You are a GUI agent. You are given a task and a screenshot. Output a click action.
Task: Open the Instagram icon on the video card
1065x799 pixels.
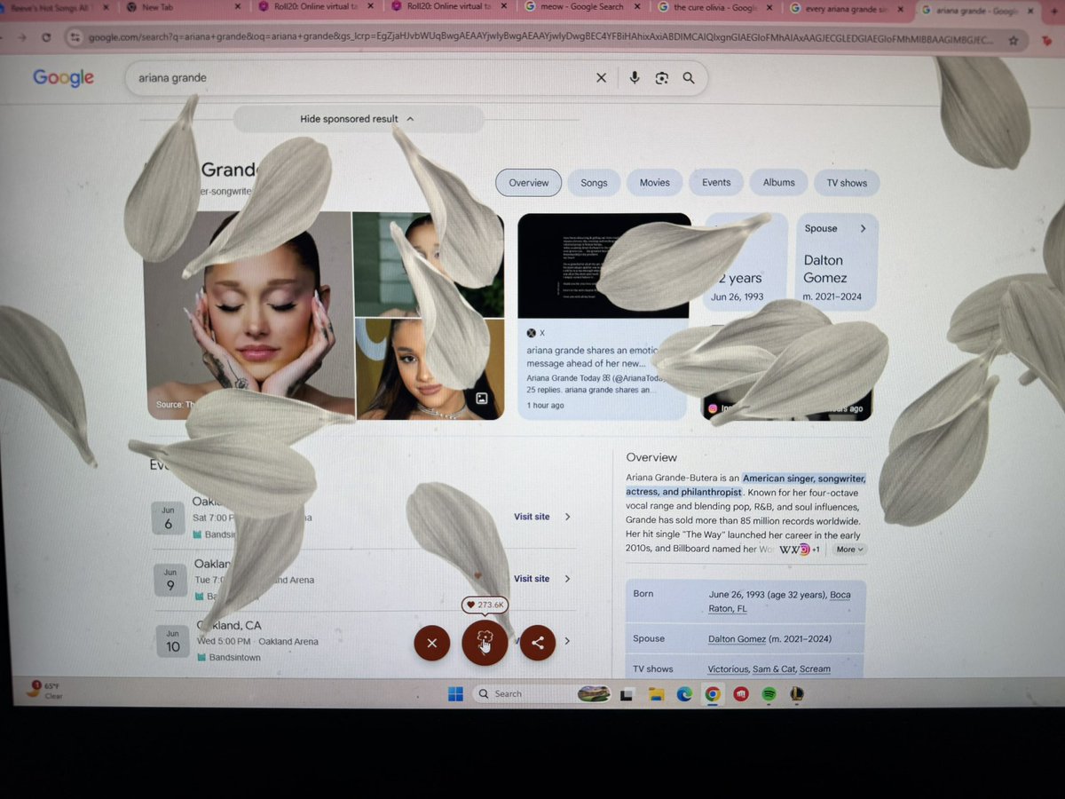(712, 409)
